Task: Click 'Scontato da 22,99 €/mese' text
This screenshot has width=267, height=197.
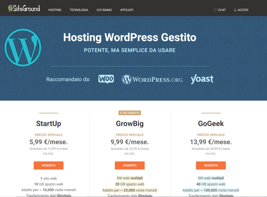Action: pos(130,149)
